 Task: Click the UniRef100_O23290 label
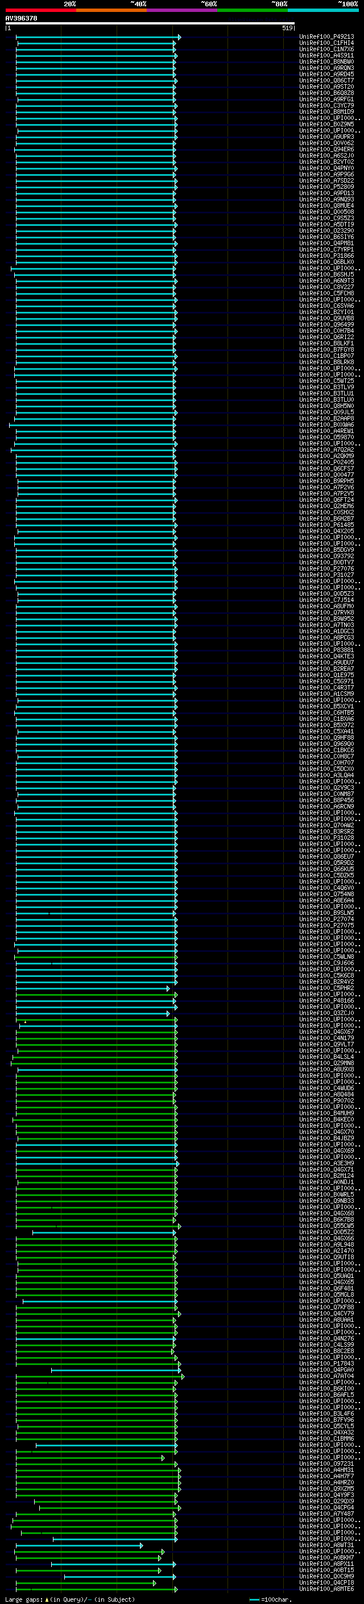326,231
